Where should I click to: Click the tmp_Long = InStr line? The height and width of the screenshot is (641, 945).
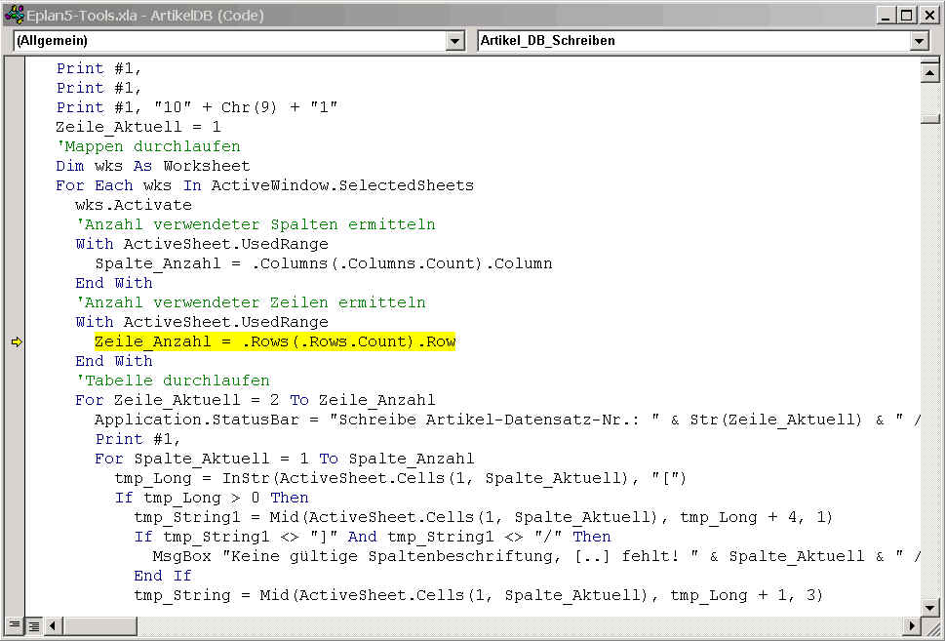[401, 478]
